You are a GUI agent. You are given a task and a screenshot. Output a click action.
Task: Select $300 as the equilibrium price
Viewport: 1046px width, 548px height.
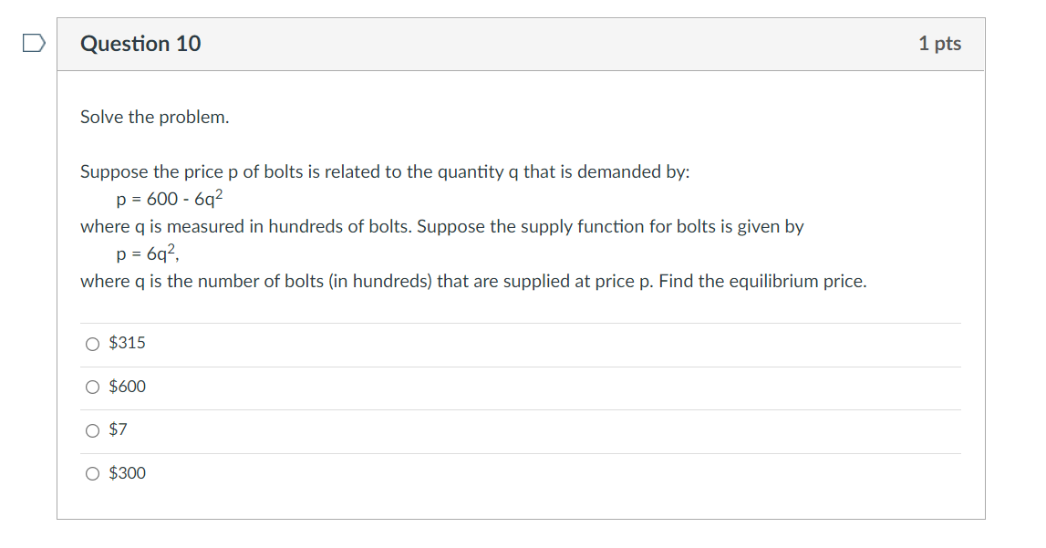point(92,473)
